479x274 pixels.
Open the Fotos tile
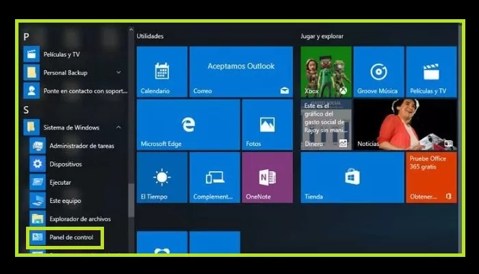[267, 125]
